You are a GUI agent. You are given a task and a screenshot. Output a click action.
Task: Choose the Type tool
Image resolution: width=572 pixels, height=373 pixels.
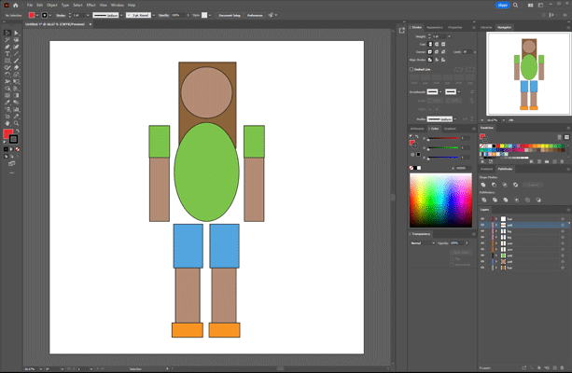point(7,53)
